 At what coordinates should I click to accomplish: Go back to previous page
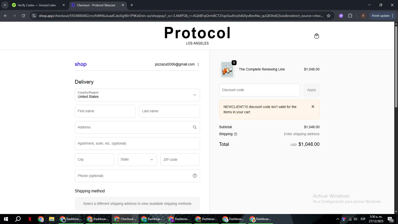tap(6, 16)
